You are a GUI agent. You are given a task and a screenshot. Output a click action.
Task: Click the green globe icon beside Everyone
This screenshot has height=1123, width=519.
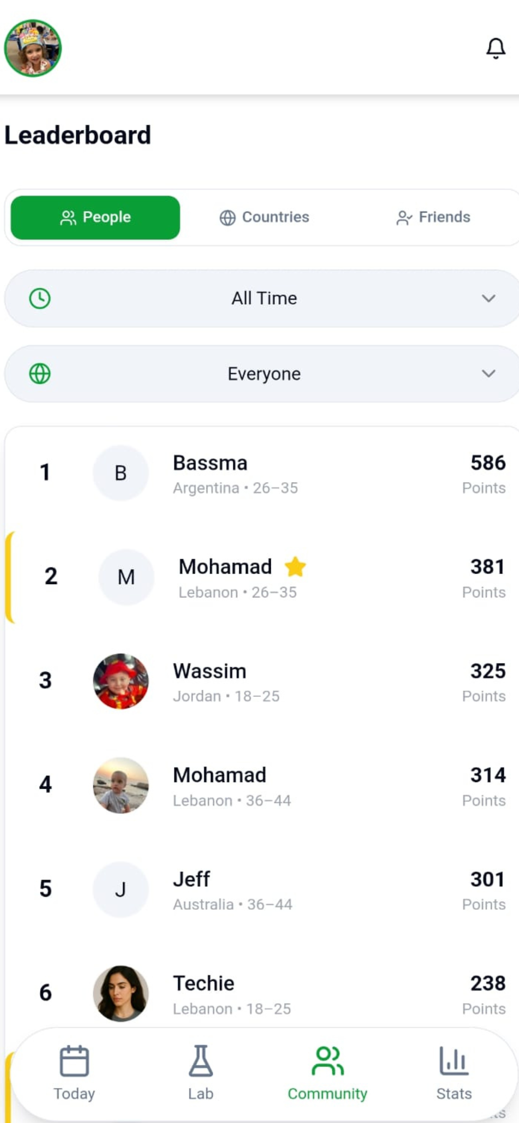click(x=40, y=373)
